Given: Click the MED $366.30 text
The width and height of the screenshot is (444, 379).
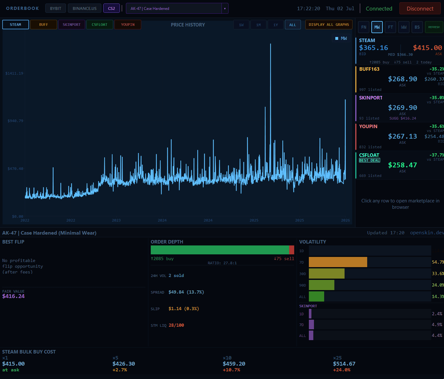Looking at the screenshot, I should [x=400, y=55].
